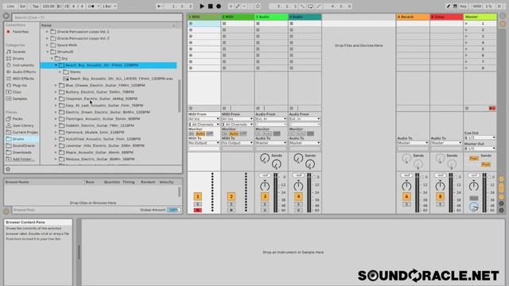Select the A Reverb return track header
Viewport: 509px width, 286px height.
413,17
